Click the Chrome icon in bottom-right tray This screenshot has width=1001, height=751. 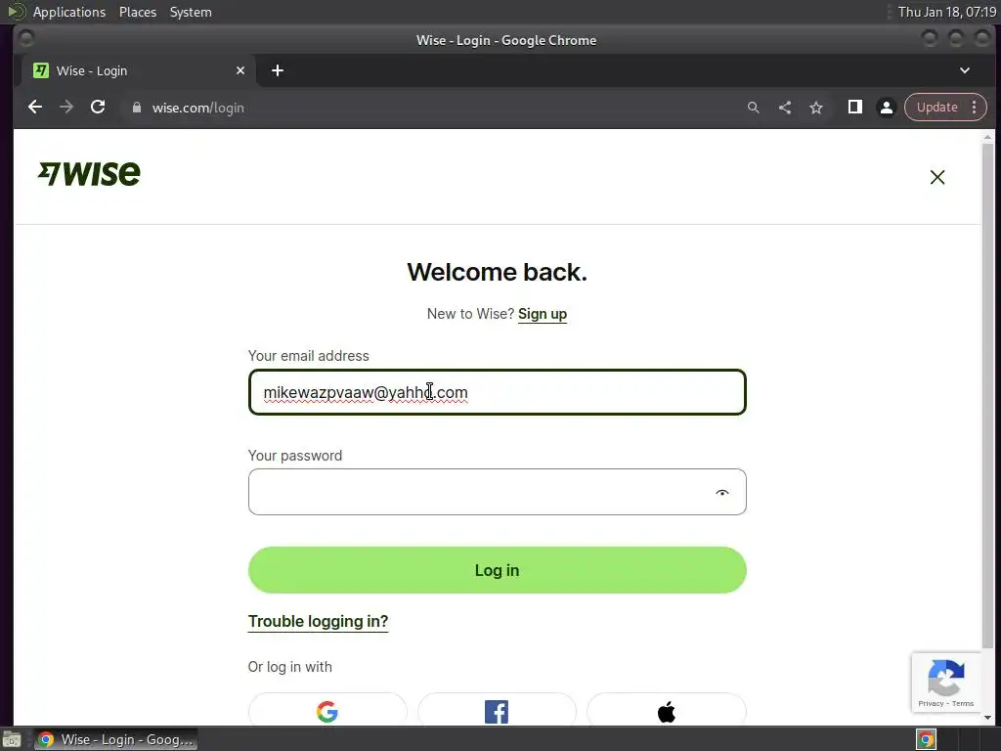pos(926,739)
